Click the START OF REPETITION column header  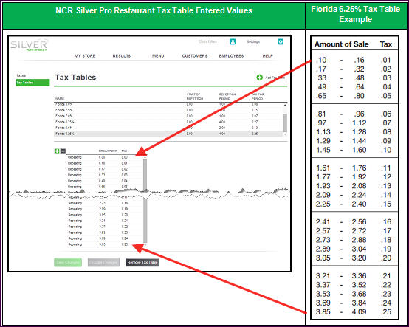pos(195,97)
